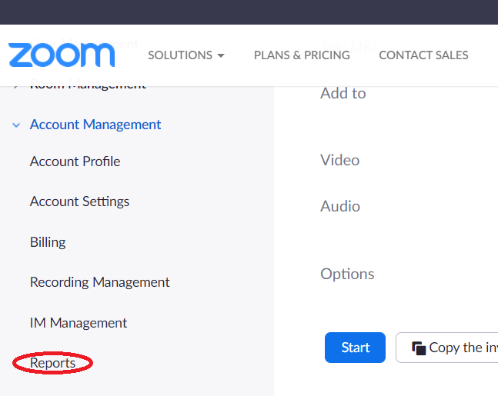This screenshot has height=396, width=498.
Task: Open IM Management
Action: [x=79, y=323]
